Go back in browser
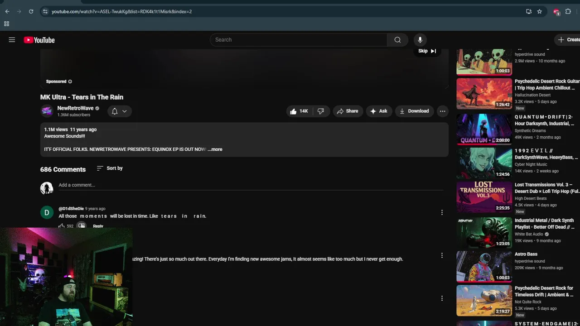This screenshot has height=326, width=580. (7, 11)
